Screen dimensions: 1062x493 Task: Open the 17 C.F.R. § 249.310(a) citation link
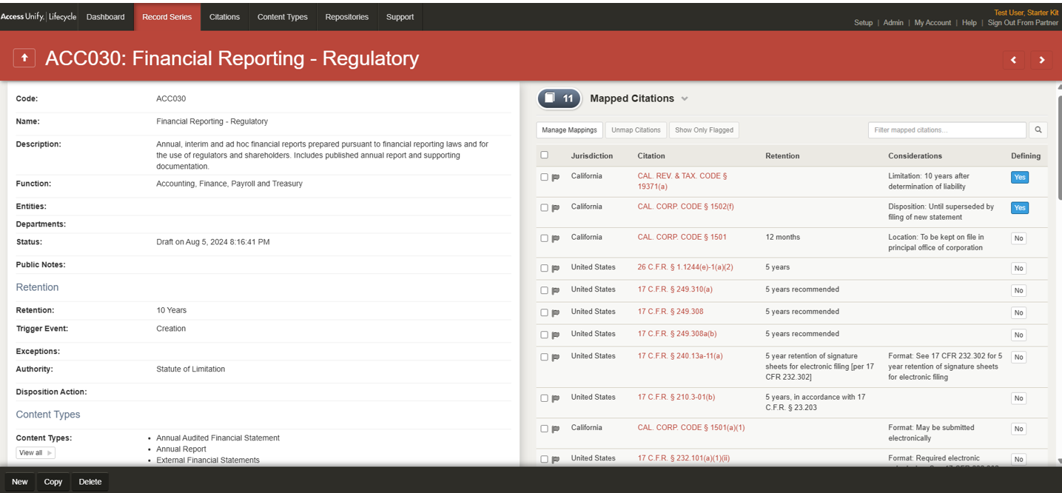(x=675, y=289)
